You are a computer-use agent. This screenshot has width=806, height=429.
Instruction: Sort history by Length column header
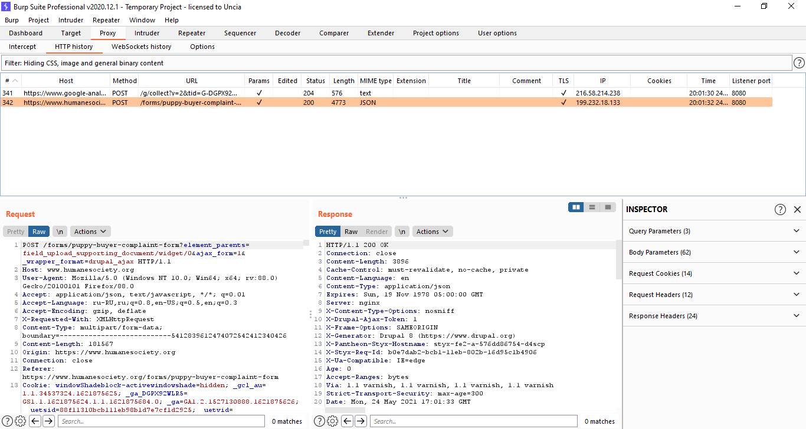(344, 81)
